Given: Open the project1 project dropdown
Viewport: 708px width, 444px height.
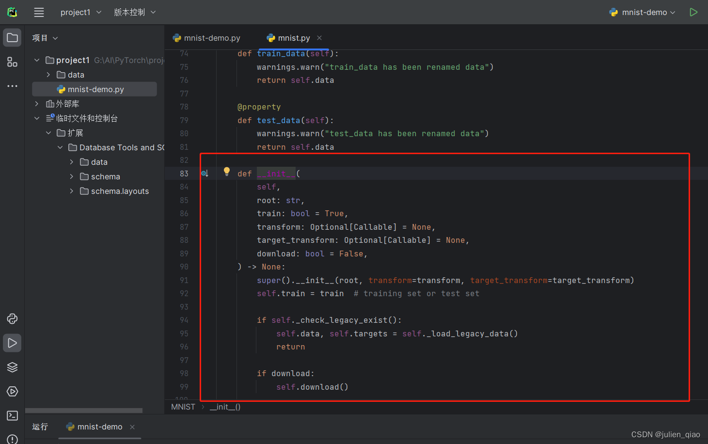Looking at the screenshot, I should [81, 12].
